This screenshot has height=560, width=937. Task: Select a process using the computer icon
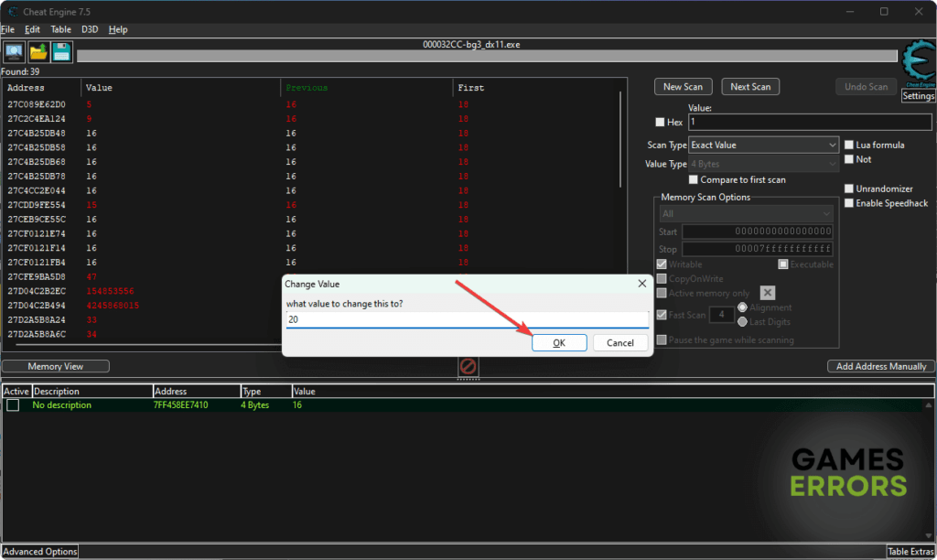coord(13,52)
